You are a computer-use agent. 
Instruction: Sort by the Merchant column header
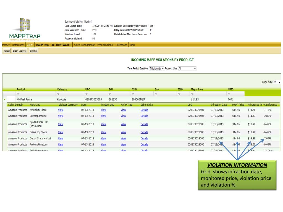pyautogui.click(x=35, y=105)
